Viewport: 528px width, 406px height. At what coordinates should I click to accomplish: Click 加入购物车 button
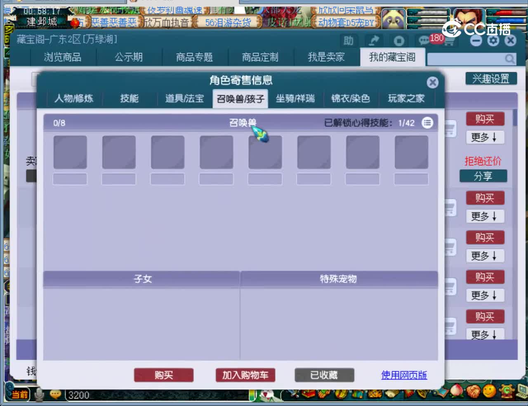pos(245,375)
